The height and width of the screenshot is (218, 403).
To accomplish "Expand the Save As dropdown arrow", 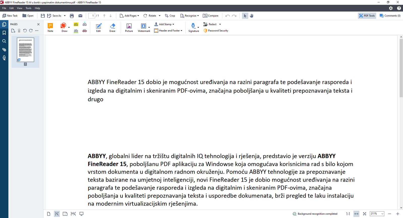I will click(65, 16).
